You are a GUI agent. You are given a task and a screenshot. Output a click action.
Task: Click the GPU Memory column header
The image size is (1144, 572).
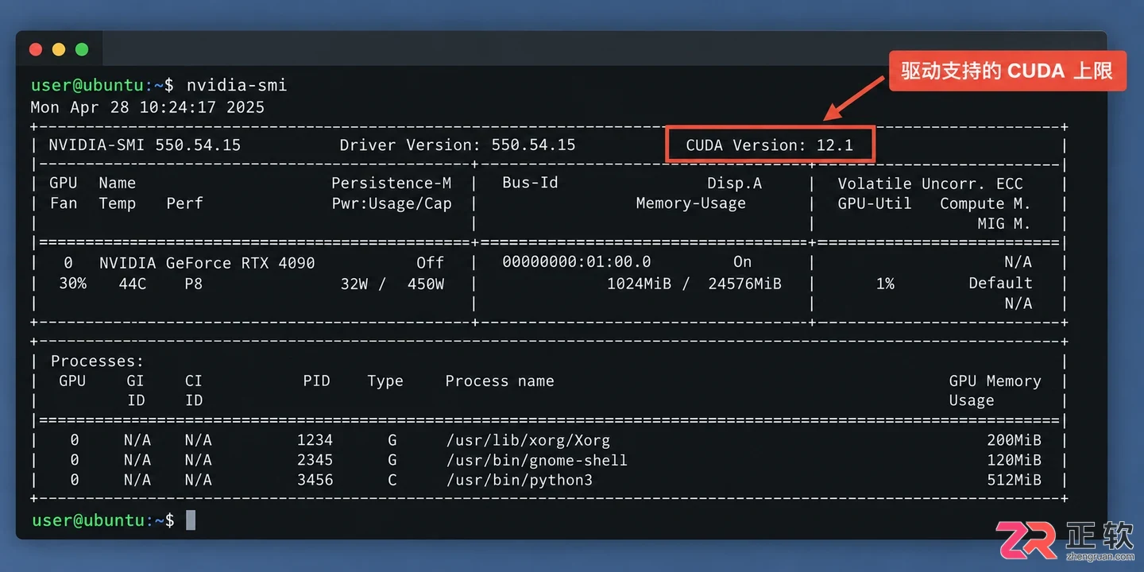click(x=995, y=381)
